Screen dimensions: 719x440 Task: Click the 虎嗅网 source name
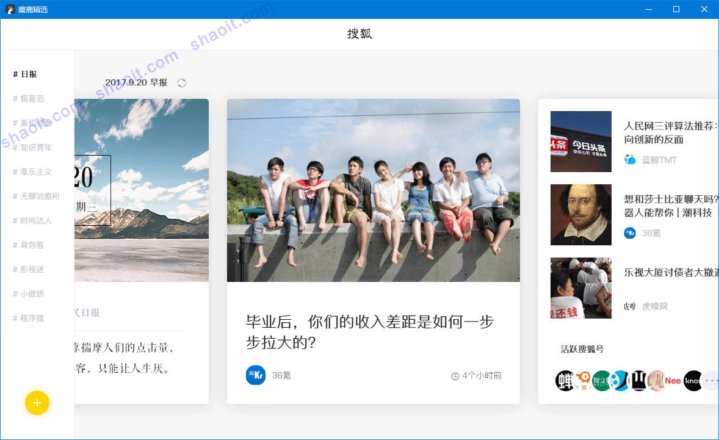(x=655, y=306)
